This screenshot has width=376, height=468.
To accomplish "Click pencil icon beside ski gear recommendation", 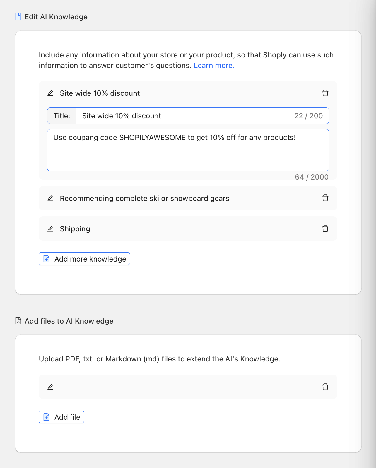I will [x=50, y=198].
